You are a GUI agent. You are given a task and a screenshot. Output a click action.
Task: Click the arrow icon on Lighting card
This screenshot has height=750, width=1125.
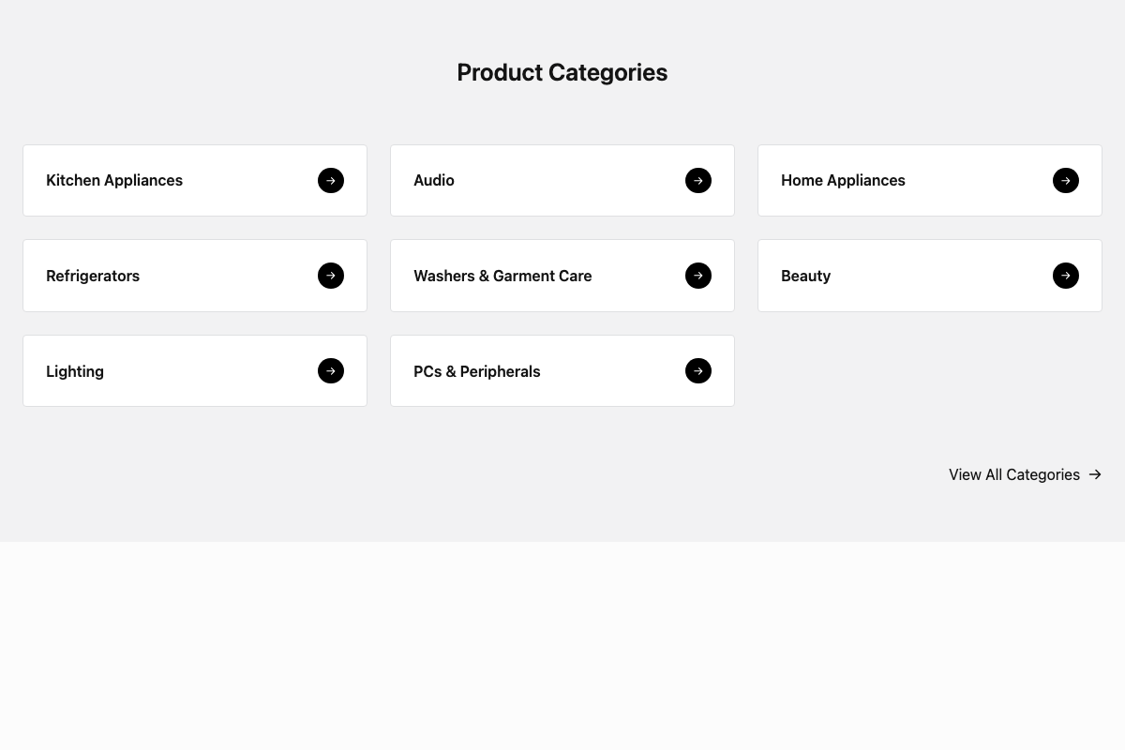pyautogui.click(x=331, y=371)
